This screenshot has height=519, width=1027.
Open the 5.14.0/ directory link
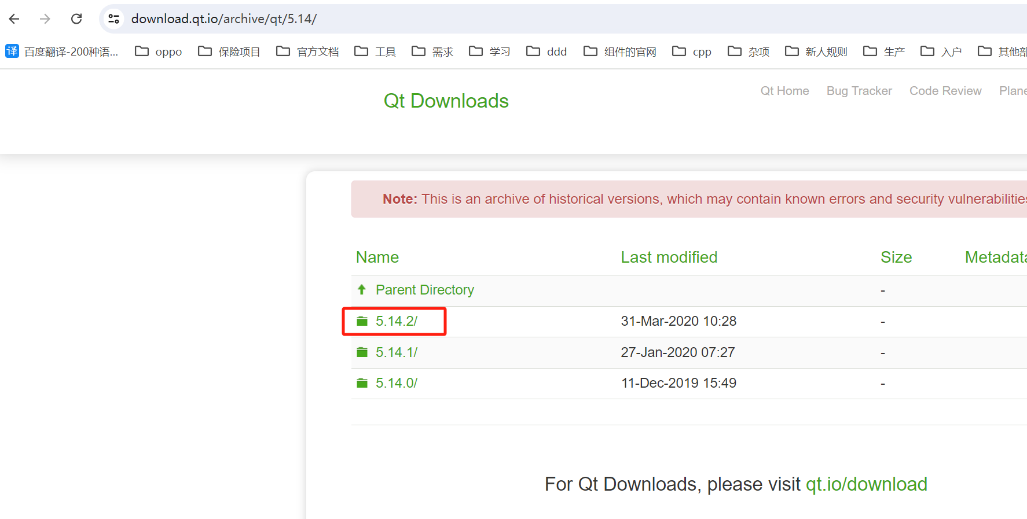click(x=397, y=383)
